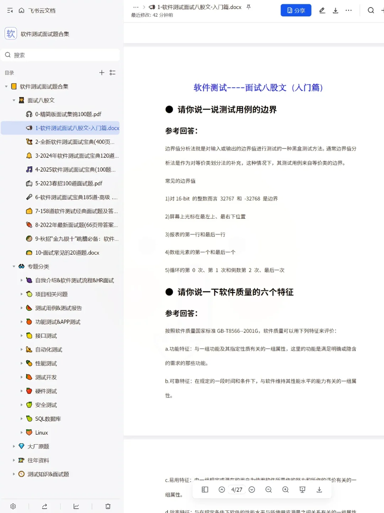Open the more options menu next to Share
384x513 pixels.
coord(348,10)
